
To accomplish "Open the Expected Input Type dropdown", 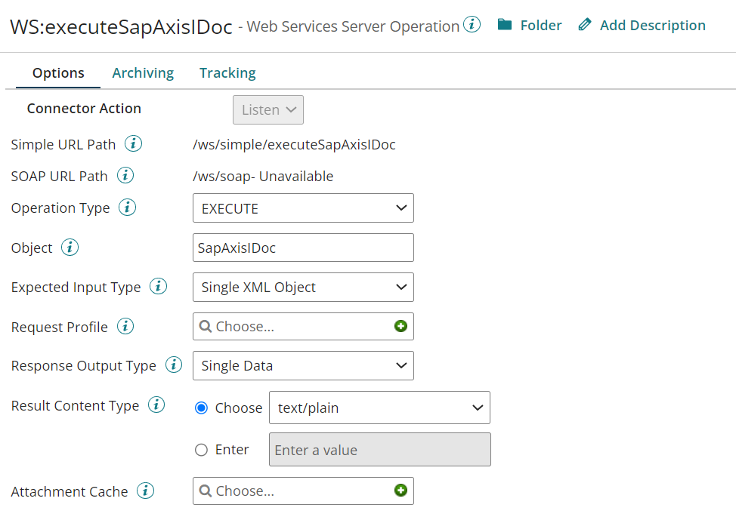I will pyautogui.click(x=303, y=287).
